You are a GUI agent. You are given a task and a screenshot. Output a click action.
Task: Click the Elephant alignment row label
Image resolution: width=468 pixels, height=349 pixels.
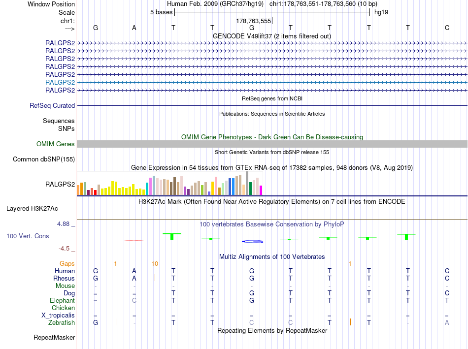click(63, 300)
